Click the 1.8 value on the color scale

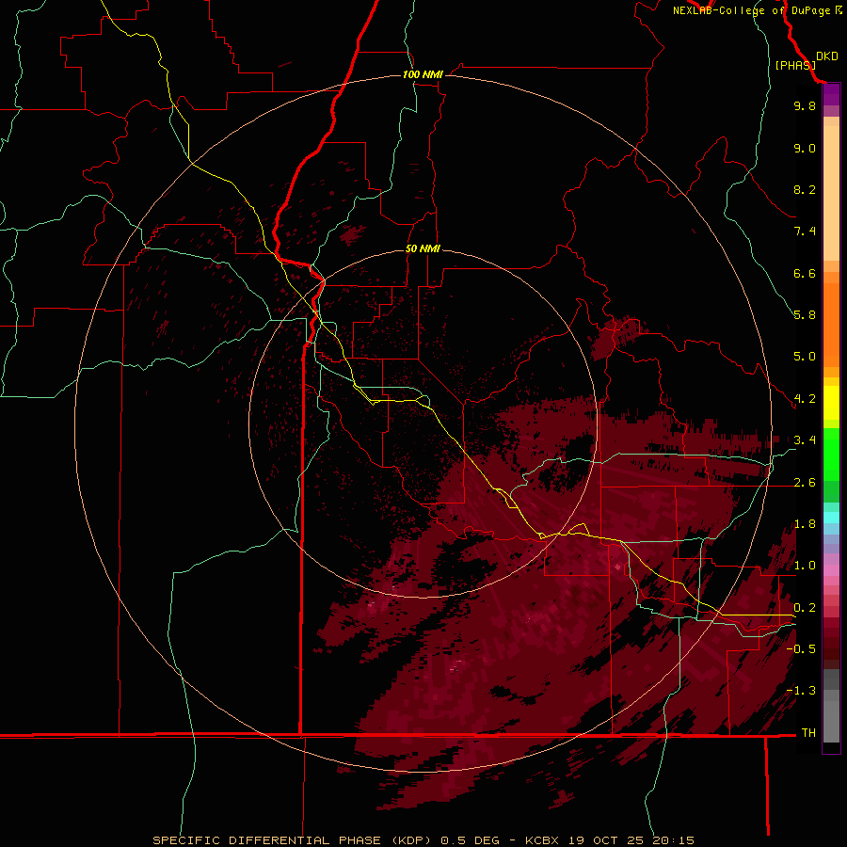tap(805, 524)
